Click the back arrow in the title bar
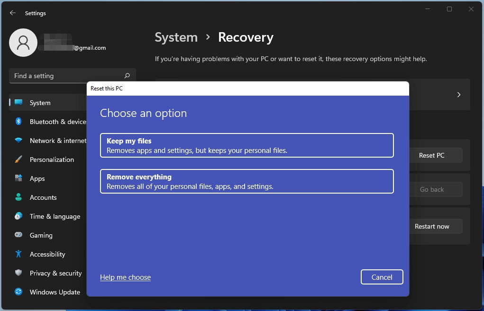The height and width of the screenshot is (311, 484). point(12,13)
